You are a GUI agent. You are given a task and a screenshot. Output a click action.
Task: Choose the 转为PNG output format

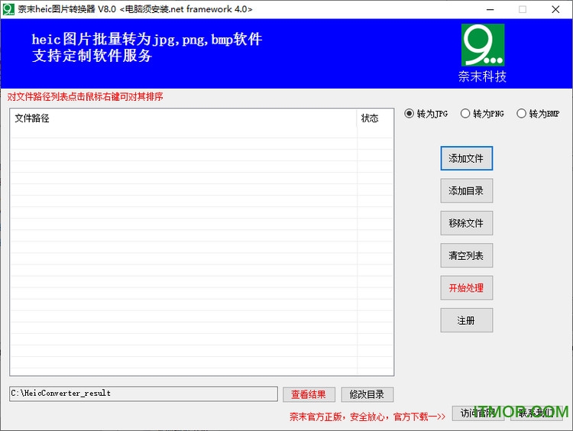click(465, 114)
